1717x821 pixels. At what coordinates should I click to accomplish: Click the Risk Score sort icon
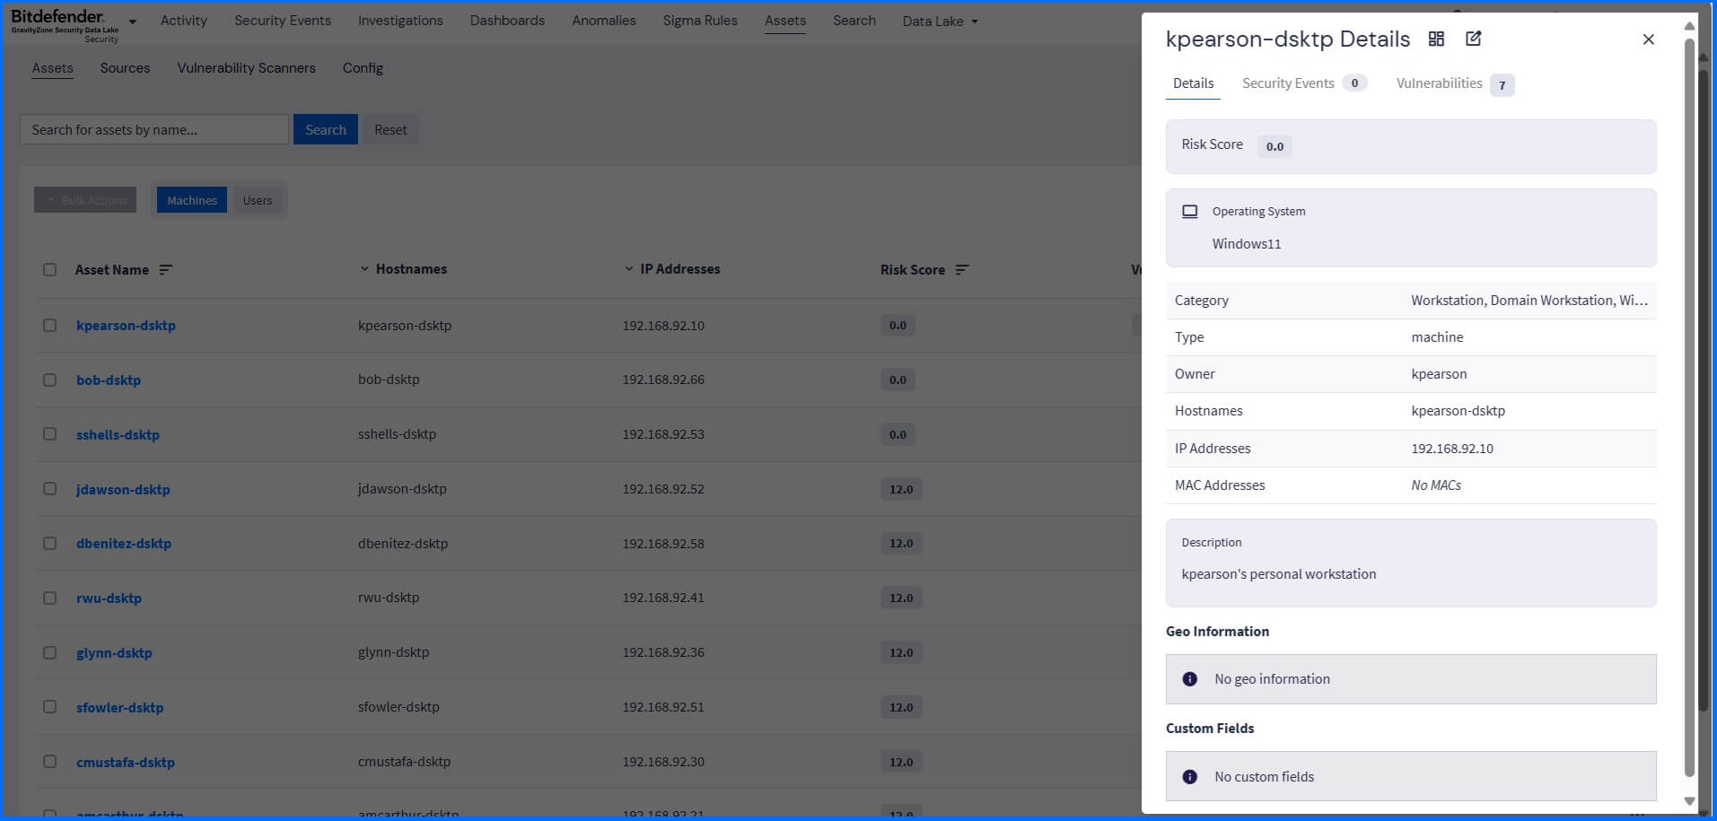(x=962, y=270)
